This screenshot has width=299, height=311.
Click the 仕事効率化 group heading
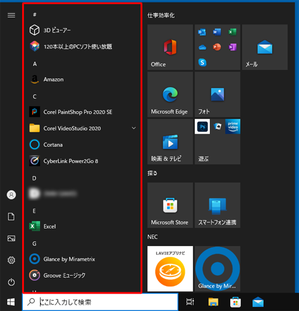[161, 16]
